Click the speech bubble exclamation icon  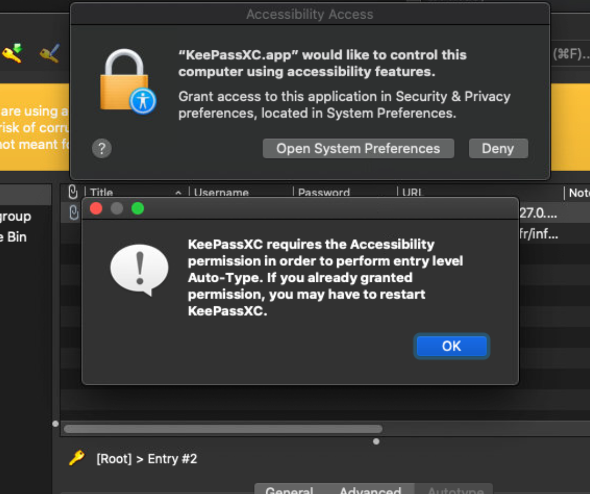[x=139, y=270]
